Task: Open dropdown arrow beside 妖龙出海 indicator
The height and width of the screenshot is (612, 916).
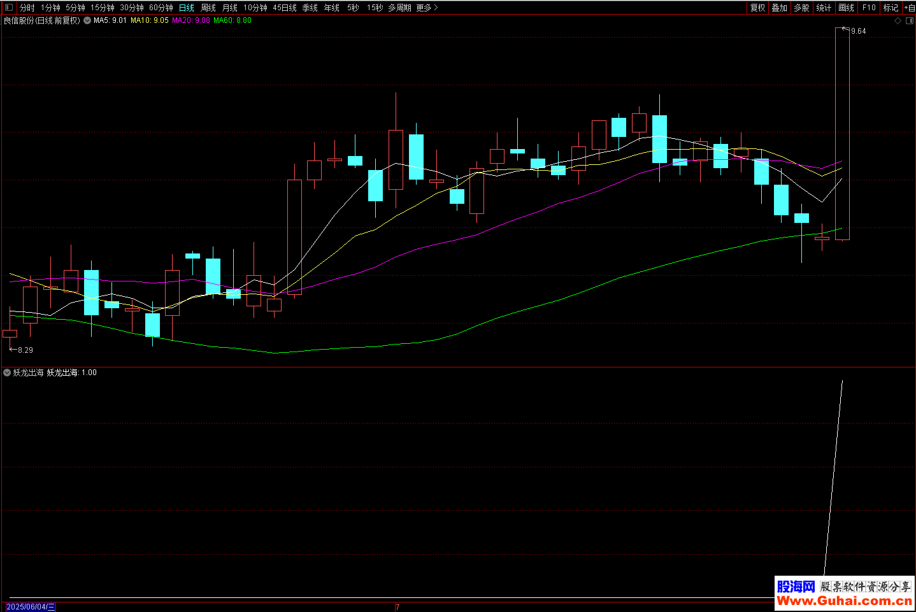Action: [7, 373]
